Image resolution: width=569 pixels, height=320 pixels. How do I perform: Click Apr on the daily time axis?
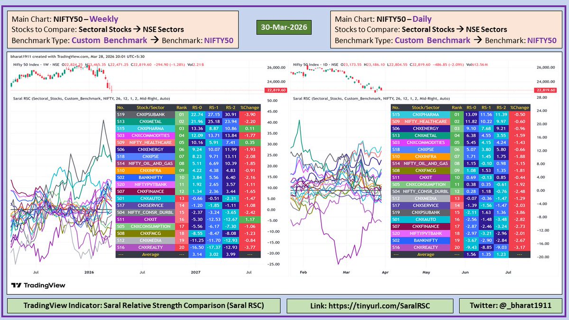(x=385, y=272)
